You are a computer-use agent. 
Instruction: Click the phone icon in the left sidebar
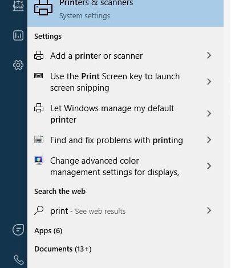19,259
